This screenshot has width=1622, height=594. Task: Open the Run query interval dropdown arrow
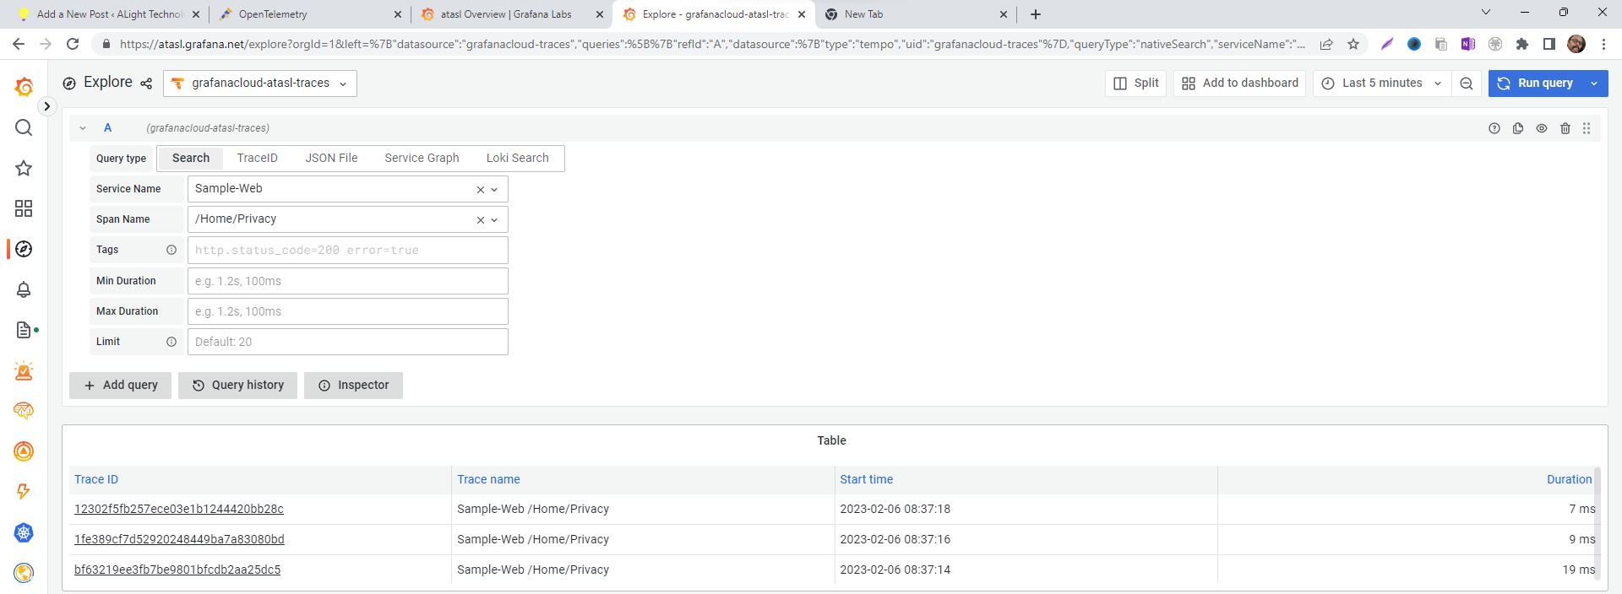[1594, 84]
